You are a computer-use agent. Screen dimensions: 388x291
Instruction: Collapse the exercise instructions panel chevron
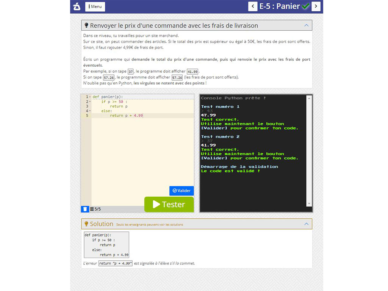pyautogui.click(x=306, y=25)
